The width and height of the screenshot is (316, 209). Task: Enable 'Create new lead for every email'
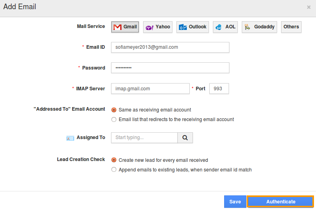point(114,160)
